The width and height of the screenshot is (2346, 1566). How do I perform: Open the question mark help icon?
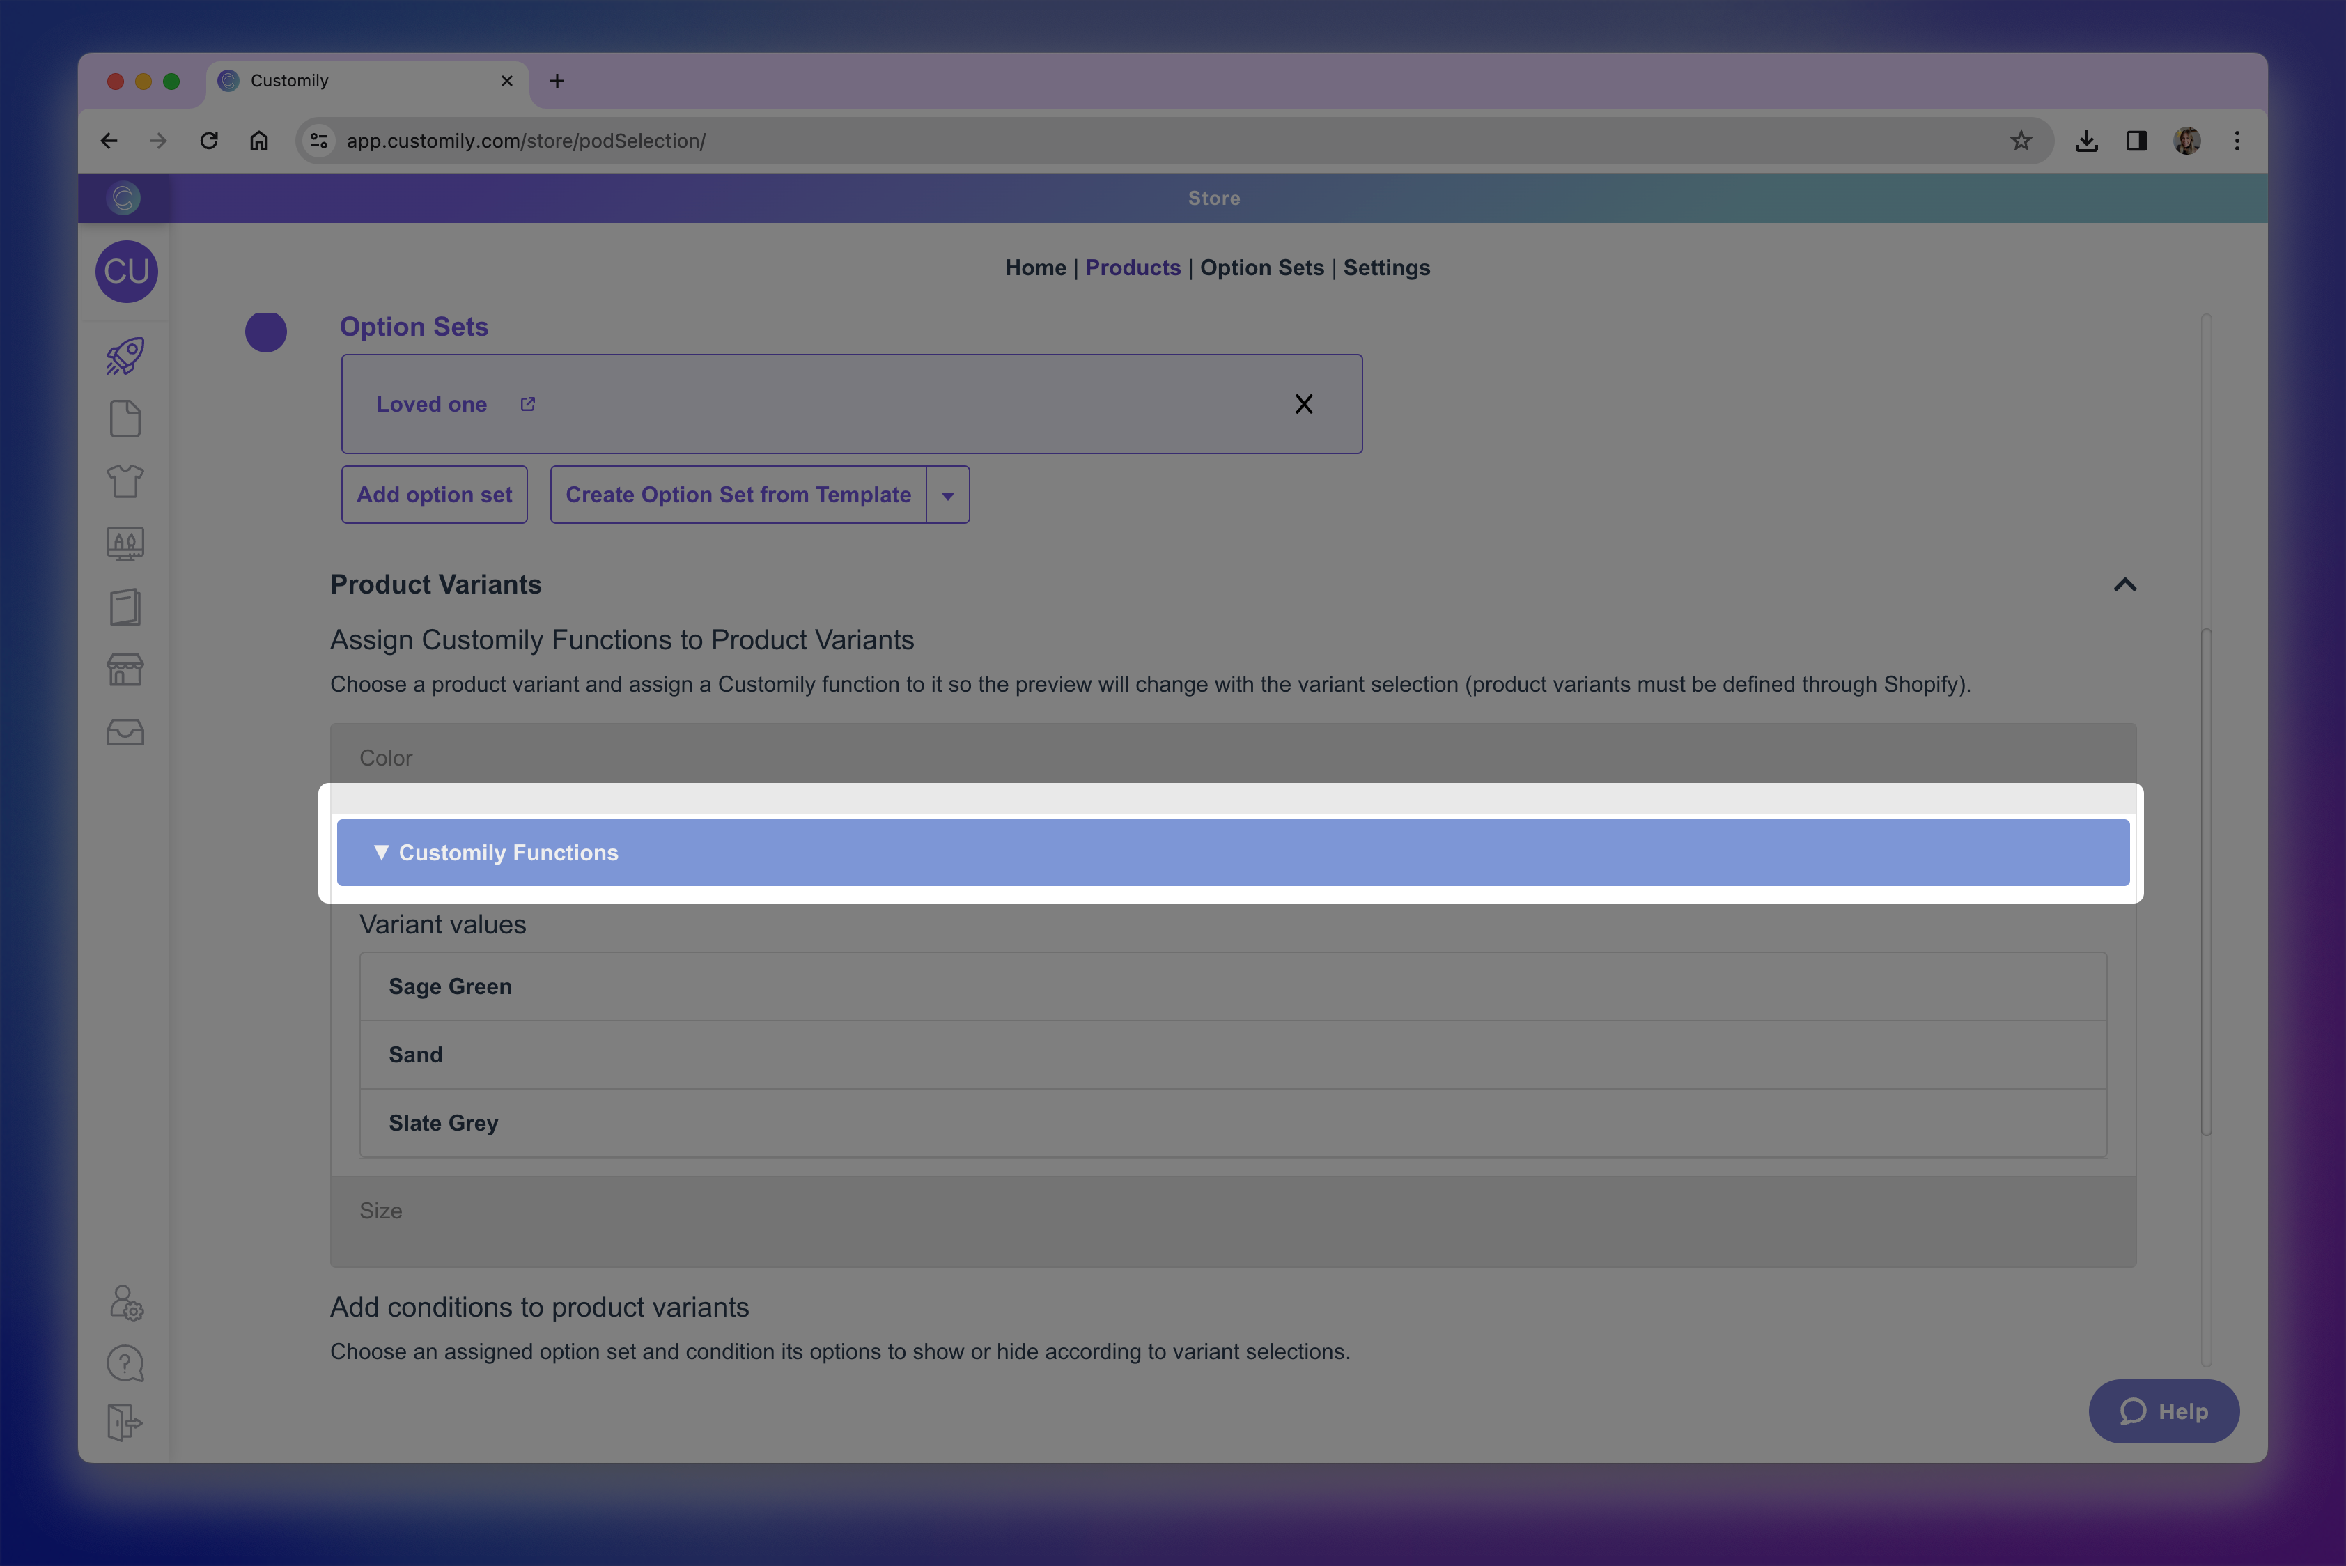click(x=125, y=1363)
